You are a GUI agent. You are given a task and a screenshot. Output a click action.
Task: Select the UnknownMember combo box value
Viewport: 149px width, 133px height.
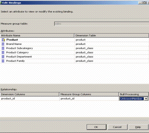coord(132,99)
